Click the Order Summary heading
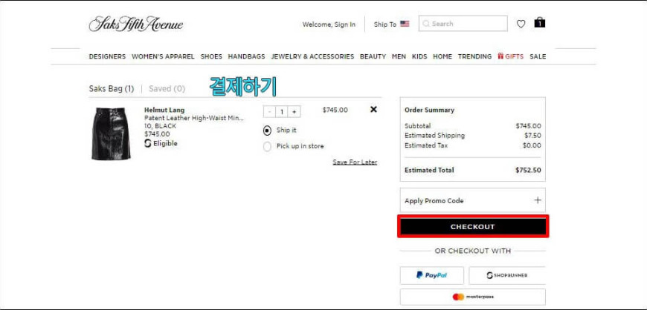 tap(429, 110)
